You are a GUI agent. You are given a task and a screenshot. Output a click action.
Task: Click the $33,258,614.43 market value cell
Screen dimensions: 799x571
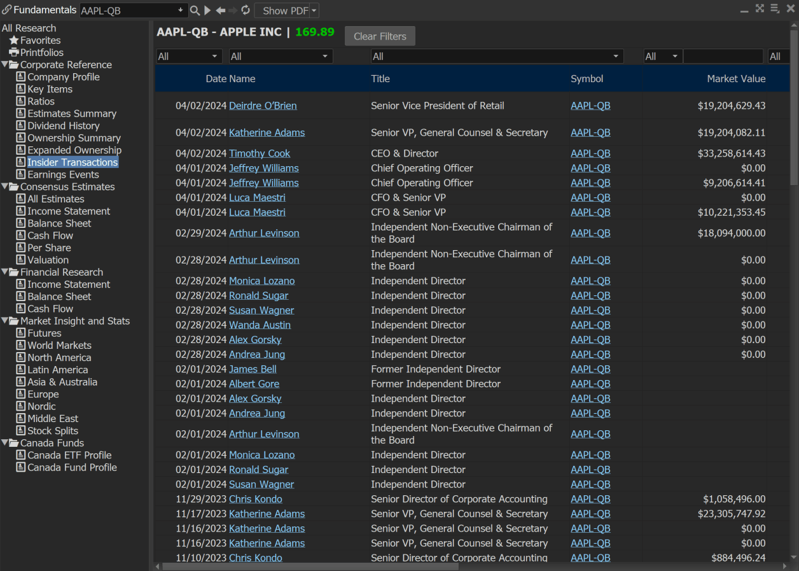(732, 153)
